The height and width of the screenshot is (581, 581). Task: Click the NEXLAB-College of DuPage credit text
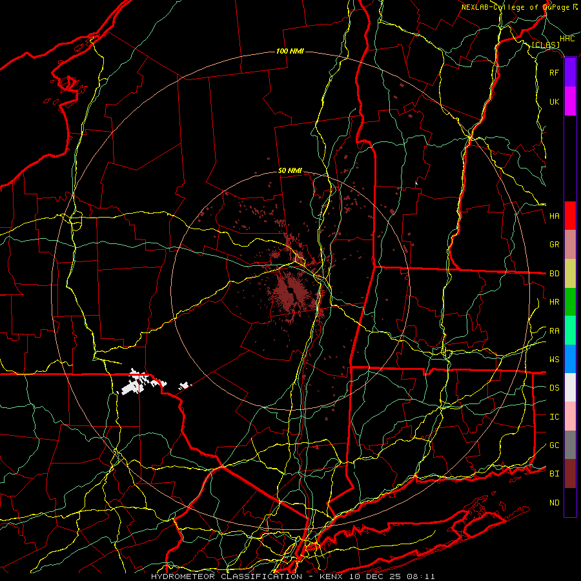point(520,7)
